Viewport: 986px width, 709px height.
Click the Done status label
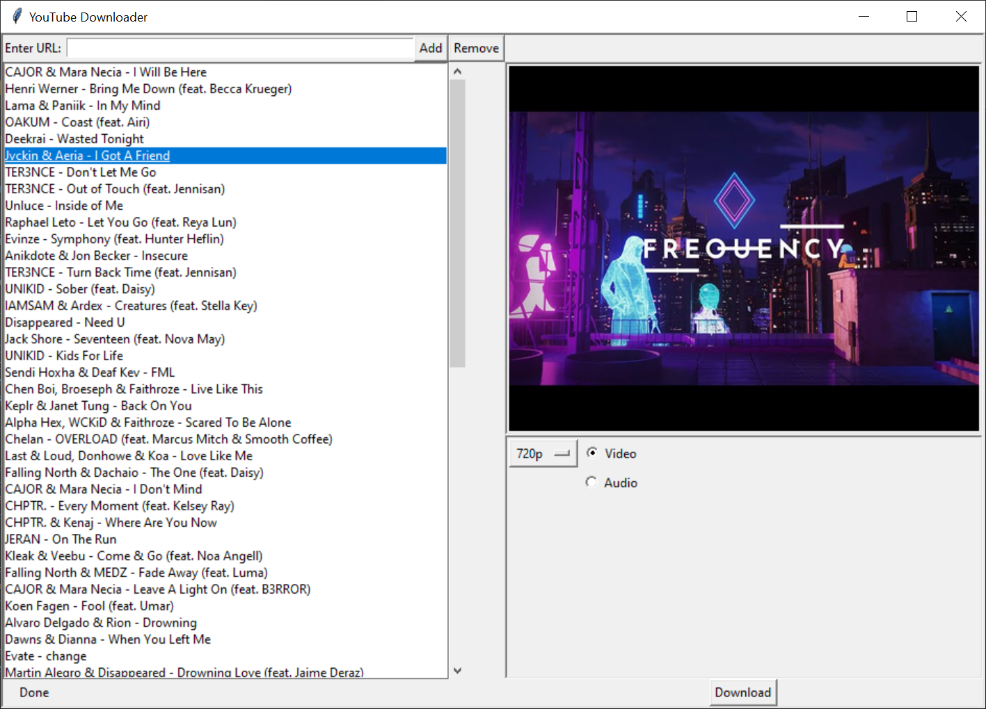point(33,692)
